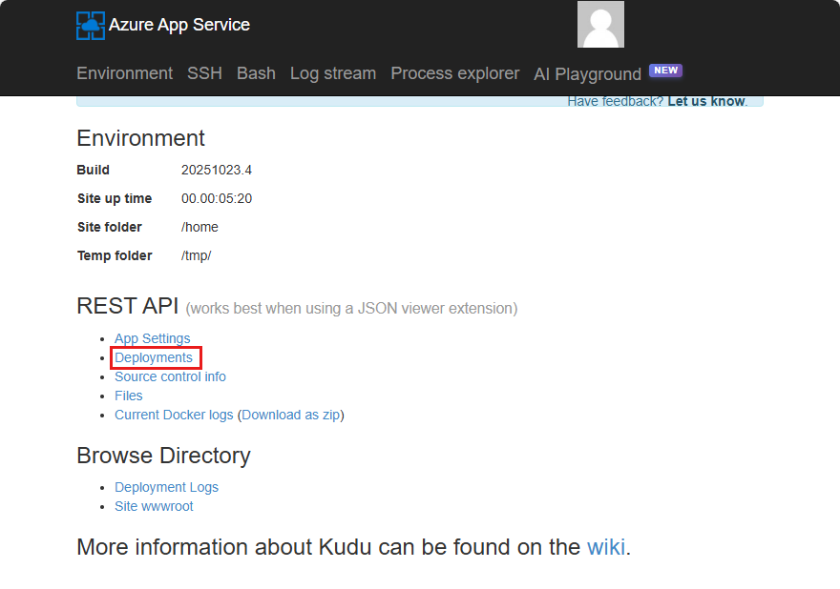Open the AI Playground menu item
The image size is (840, 589).
tap(587, 73)
